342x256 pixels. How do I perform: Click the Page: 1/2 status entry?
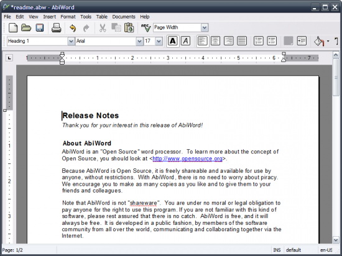pos(12,250)
